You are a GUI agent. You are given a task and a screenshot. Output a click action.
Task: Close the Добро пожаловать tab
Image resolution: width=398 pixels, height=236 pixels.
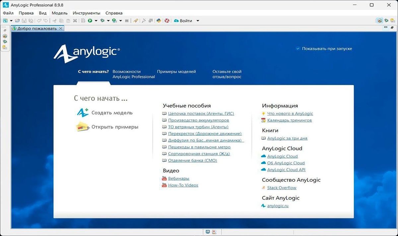(x=60, y=28)
